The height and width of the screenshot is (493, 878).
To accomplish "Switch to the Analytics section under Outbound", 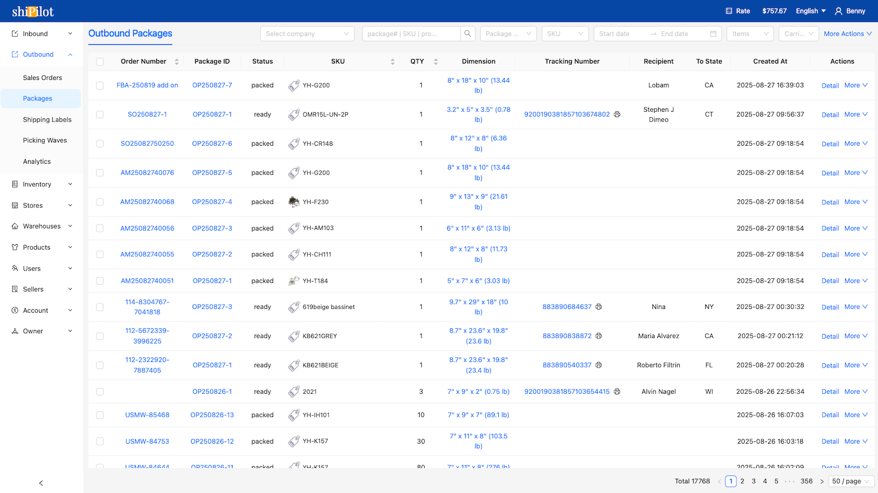I will click(37, 161).
